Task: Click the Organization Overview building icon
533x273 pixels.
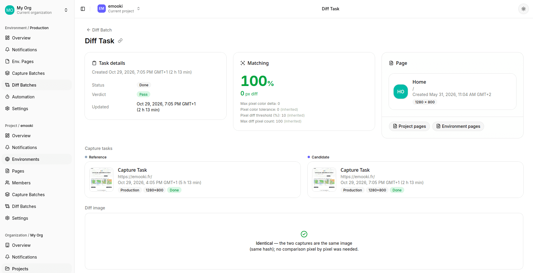Action: (x=7, y=245)
